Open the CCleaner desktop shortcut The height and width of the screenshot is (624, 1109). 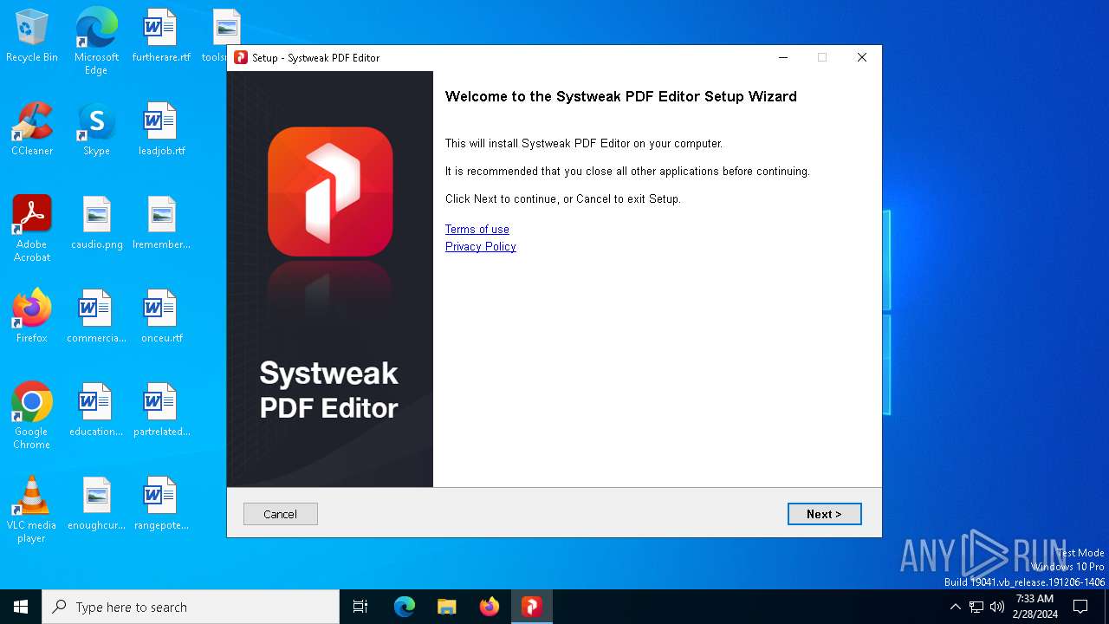(32, 129)
